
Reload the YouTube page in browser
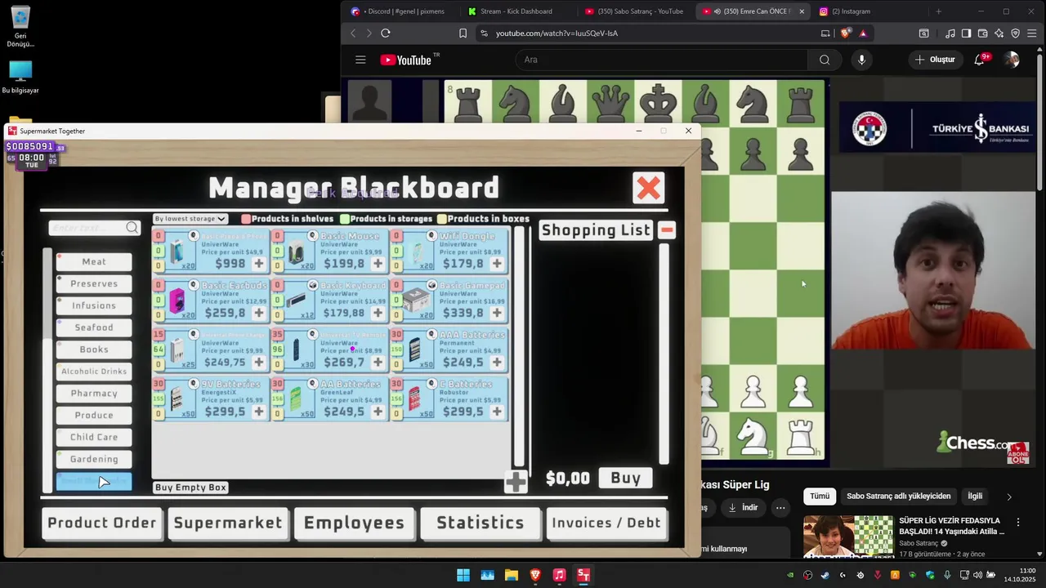(x=386, y=33)
